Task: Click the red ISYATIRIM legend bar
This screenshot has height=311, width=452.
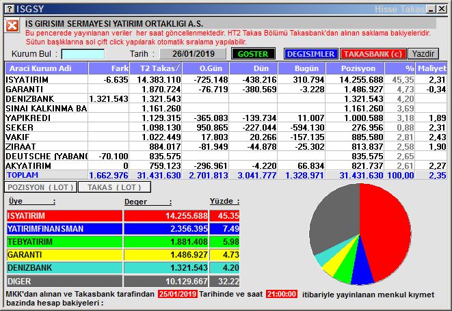Action: [64, 216]
